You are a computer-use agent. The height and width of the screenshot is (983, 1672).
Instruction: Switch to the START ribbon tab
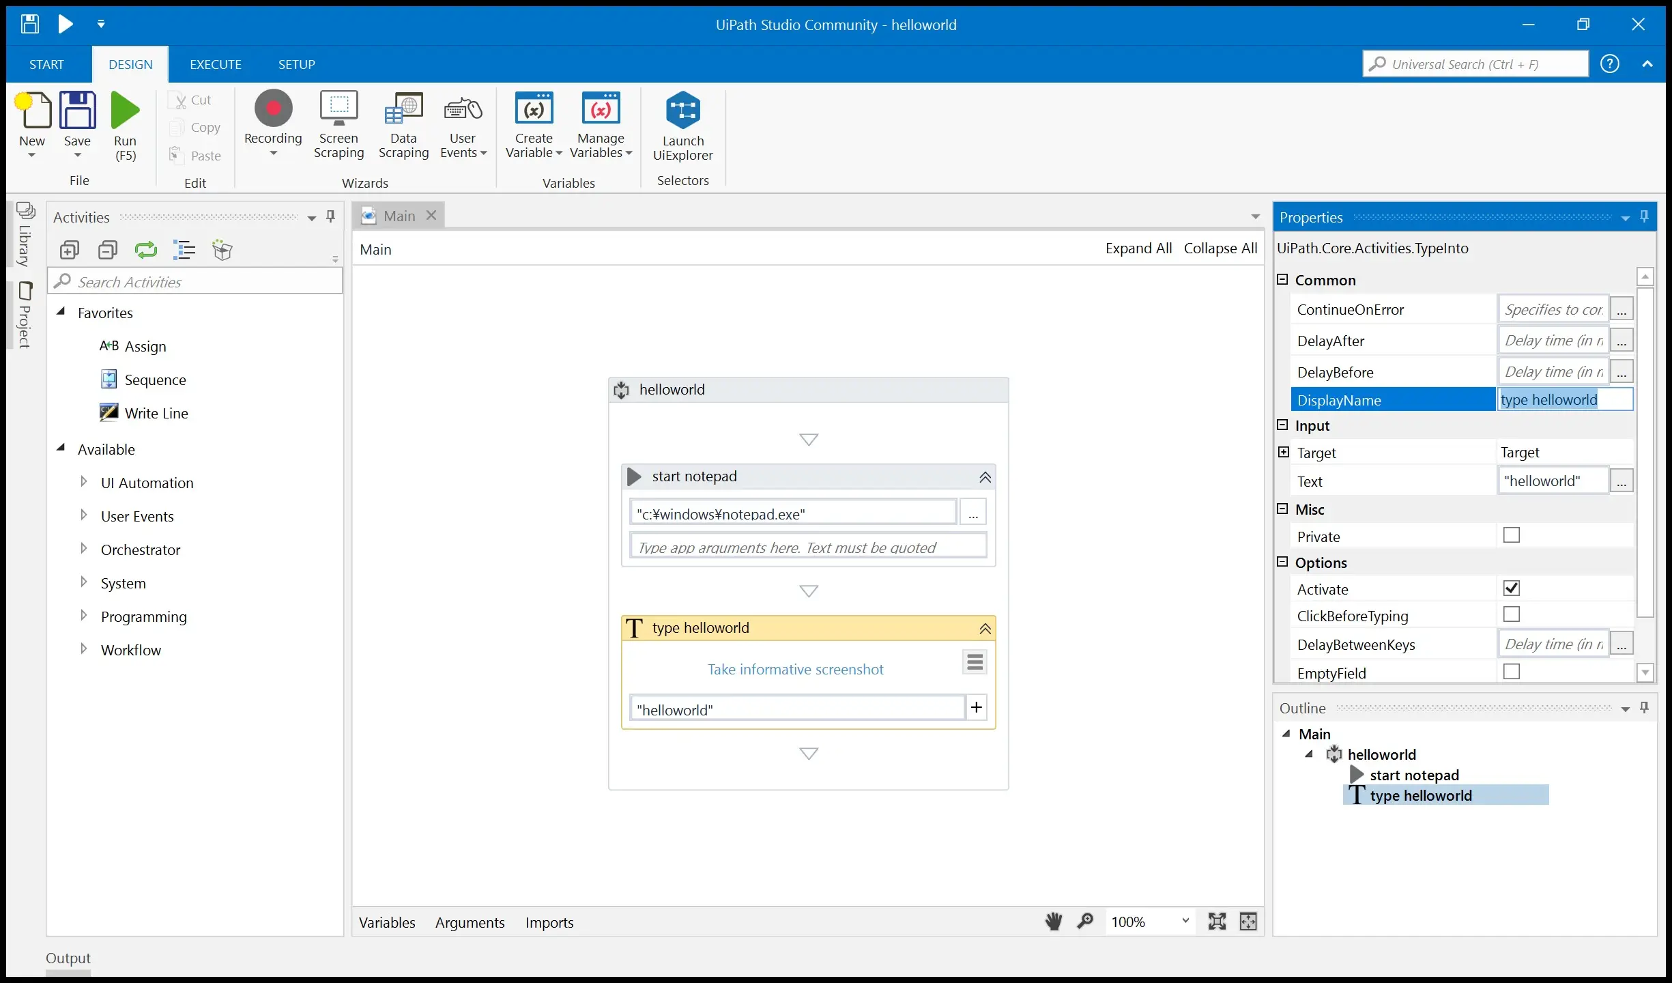click(x=46, y=64)
